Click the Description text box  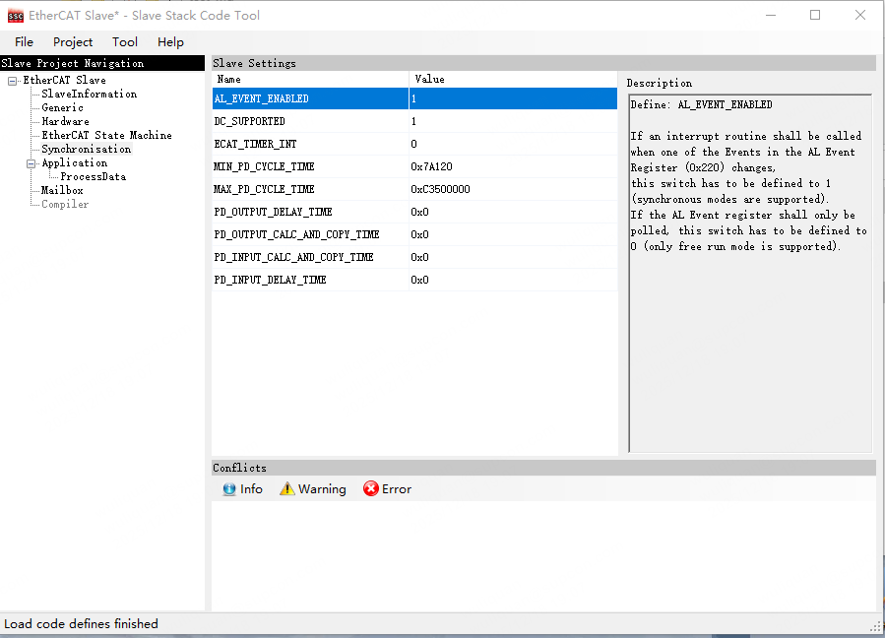750,274
